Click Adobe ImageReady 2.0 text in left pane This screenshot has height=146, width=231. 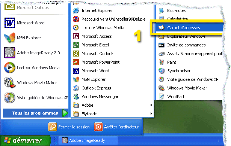click(38, 53)
